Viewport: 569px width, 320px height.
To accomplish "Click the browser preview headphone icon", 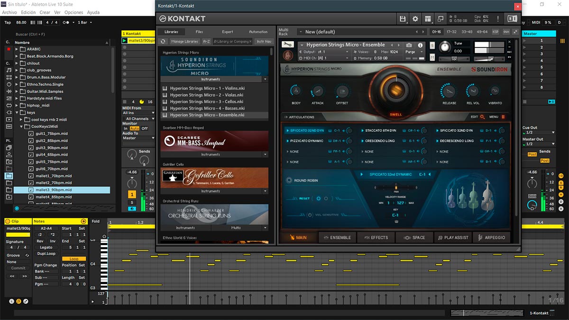I will 17,208.
